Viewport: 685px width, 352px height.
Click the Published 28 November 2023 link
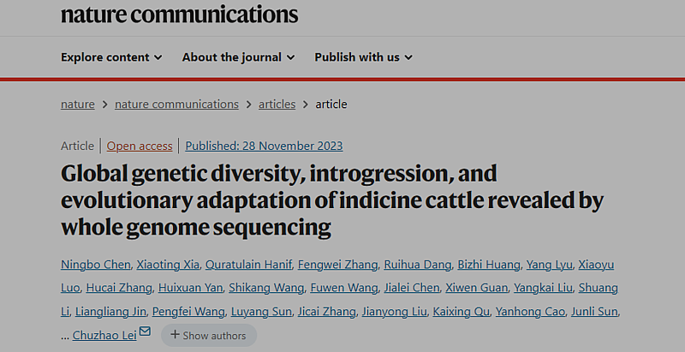pyautogui.click(x=264, y=146)
